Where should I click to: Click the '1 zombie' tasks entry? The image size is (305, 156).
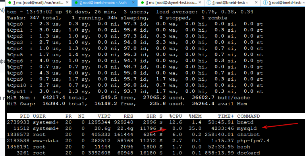click(x=214, y=18)
